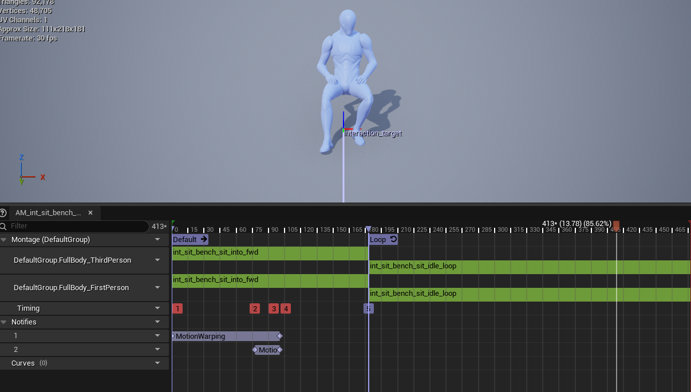Click the end diamond of MotionWarping notify

coord(279,336)
